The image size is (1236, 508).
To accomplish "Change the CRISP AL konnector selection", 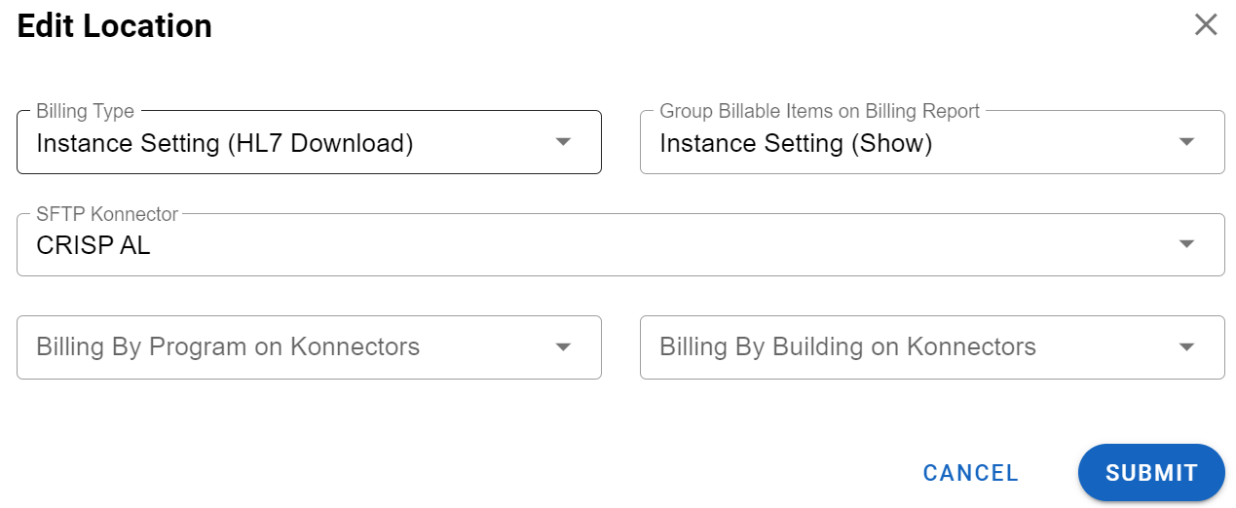I will (x=94, y=246).
